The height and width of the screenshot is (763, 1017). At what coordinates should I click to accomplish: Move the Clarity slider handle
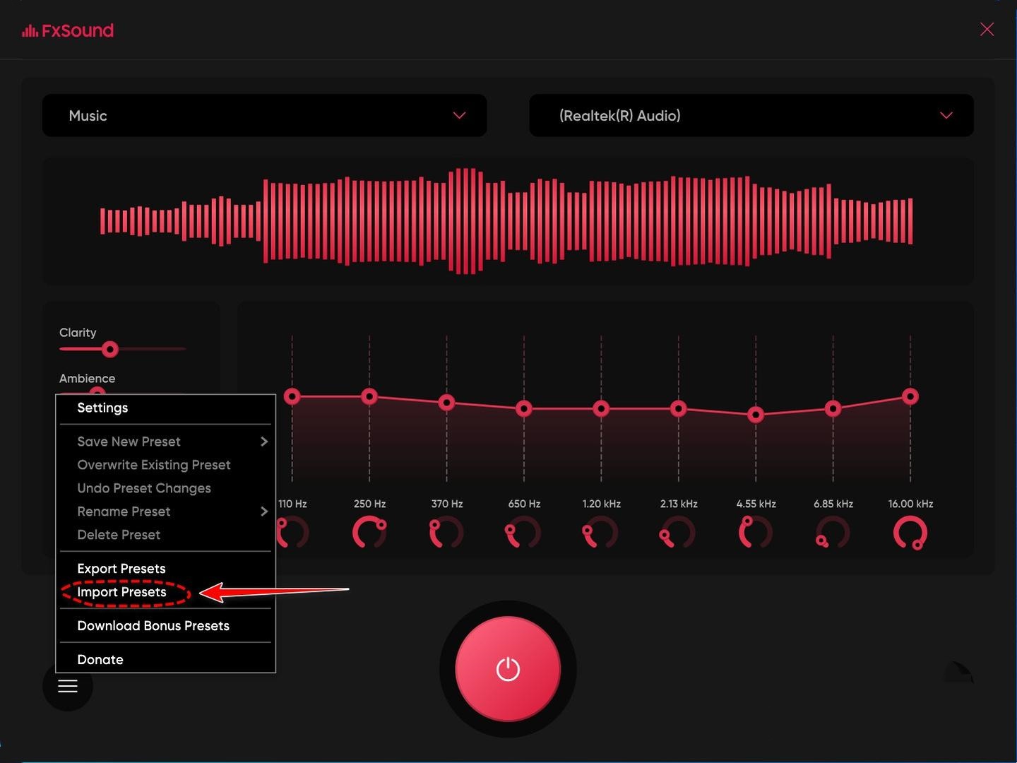click(x=110, y=349)
